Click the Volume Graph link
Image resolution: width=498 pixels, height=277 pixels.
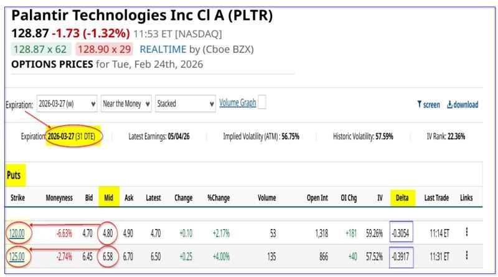click(238, 103)
